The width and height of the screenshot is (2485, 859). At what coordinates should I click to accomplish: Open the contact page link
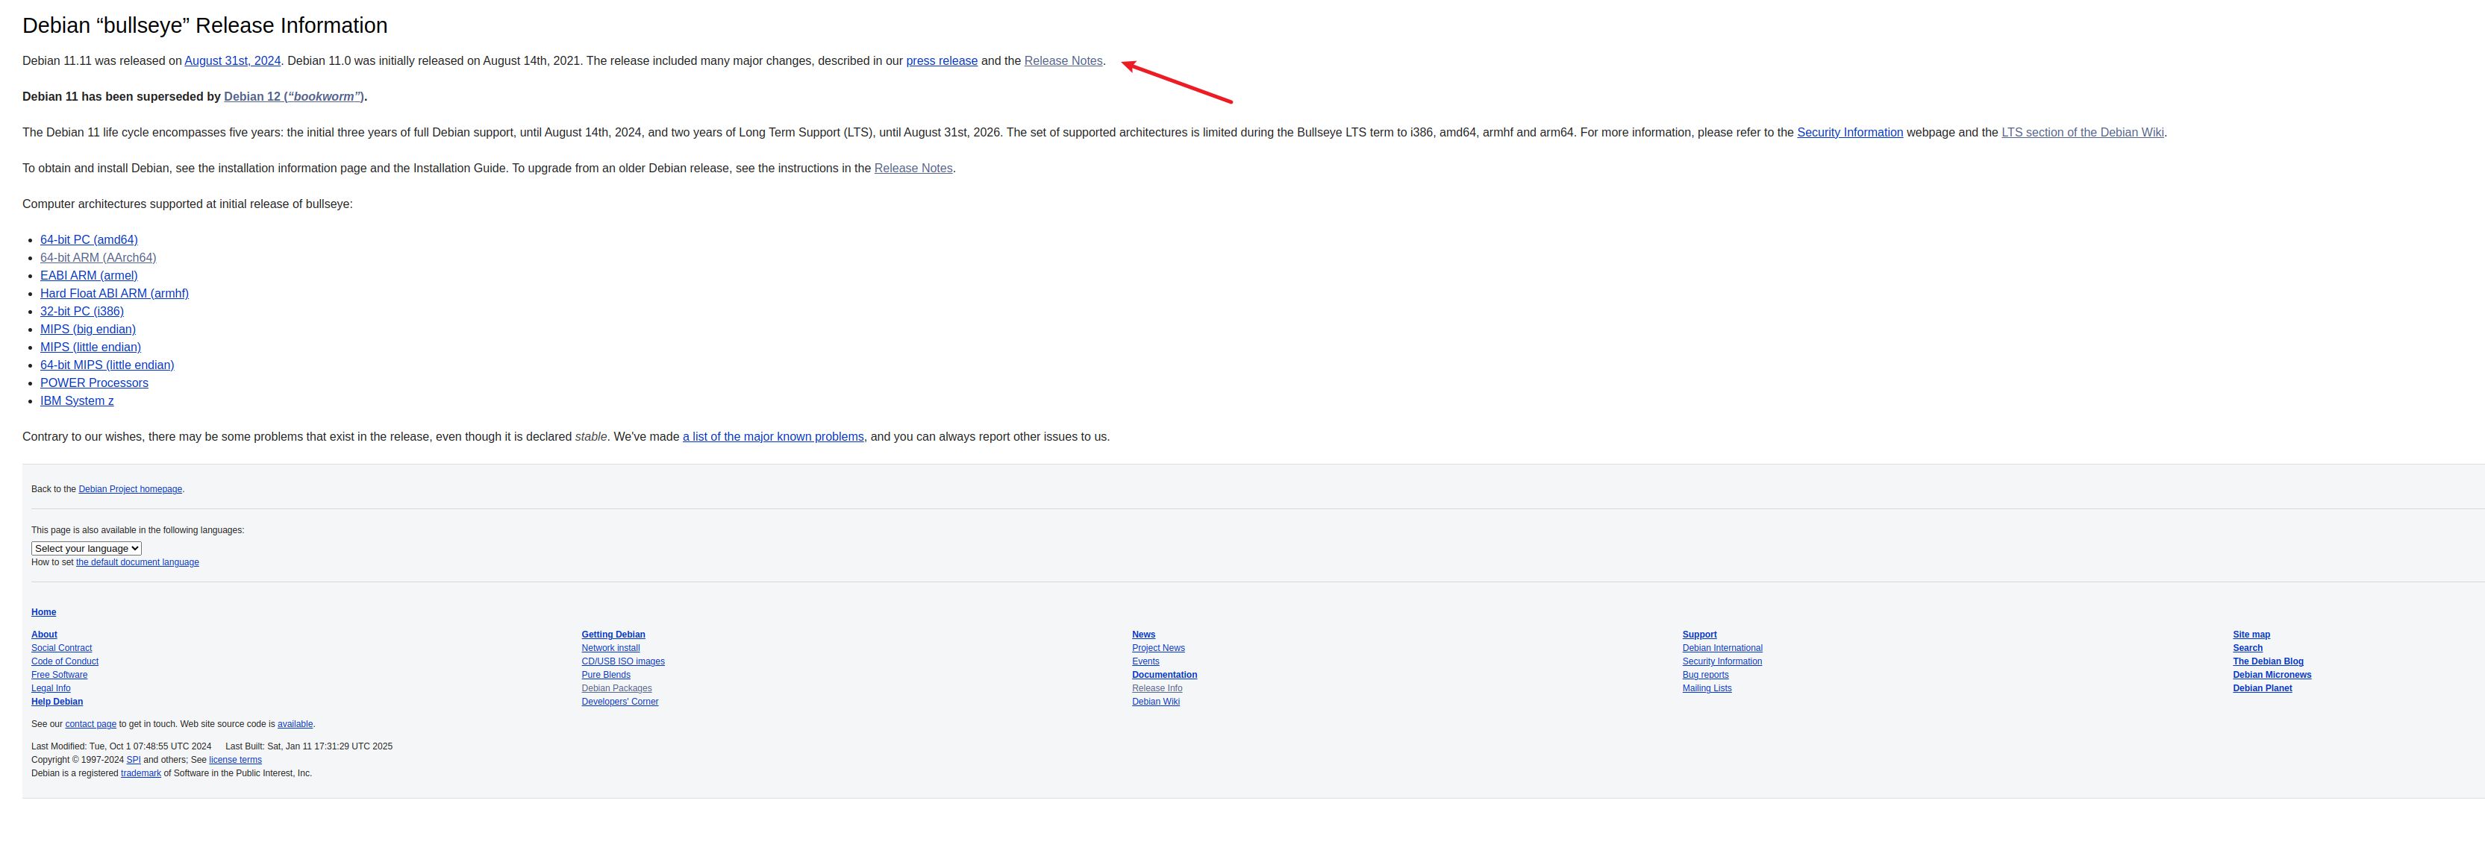[91, 724]
